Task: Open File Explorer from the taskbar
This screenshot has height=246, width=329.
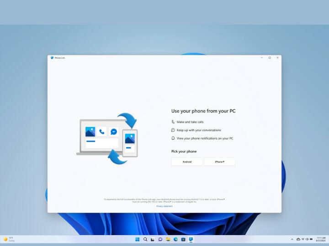Action: point(168,239)
